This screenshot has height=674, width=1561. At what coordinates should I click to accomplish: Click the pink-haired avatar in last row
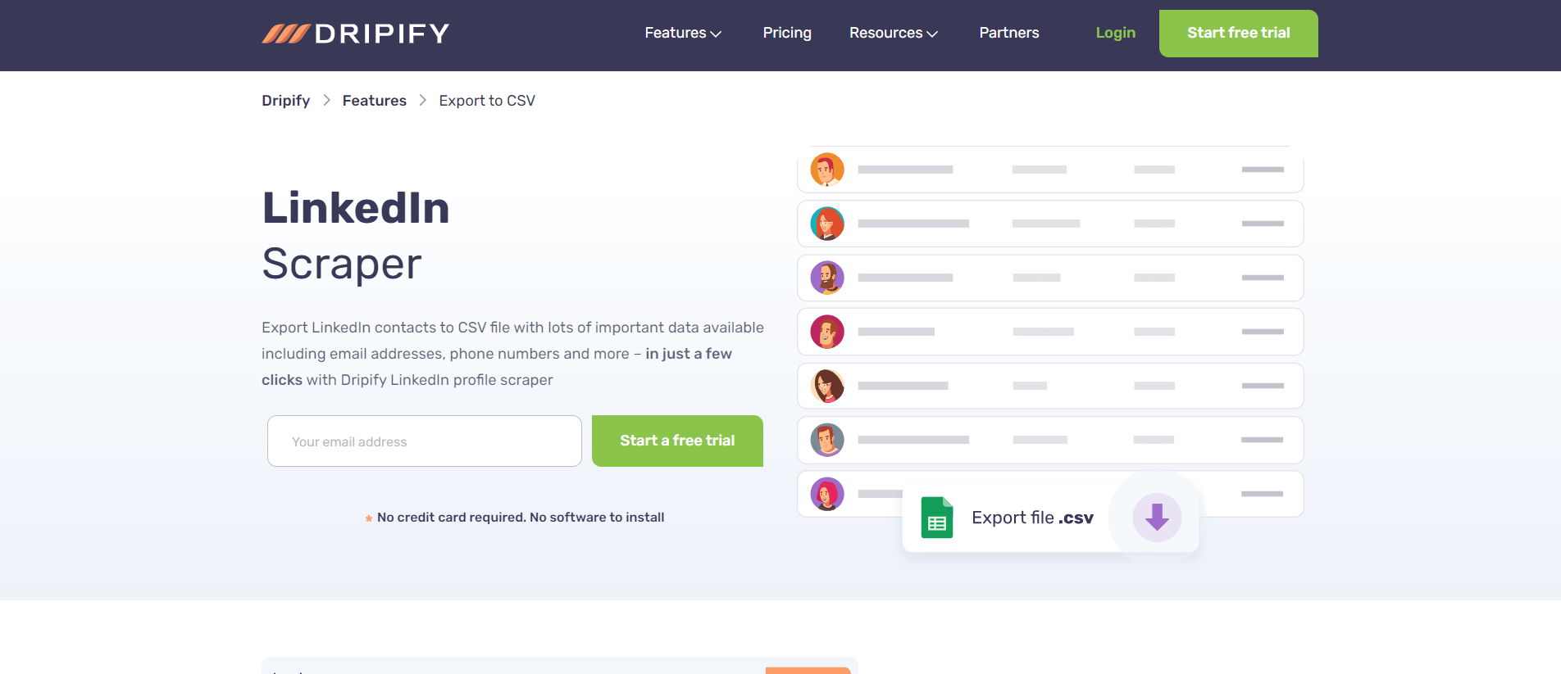point(826,494)
